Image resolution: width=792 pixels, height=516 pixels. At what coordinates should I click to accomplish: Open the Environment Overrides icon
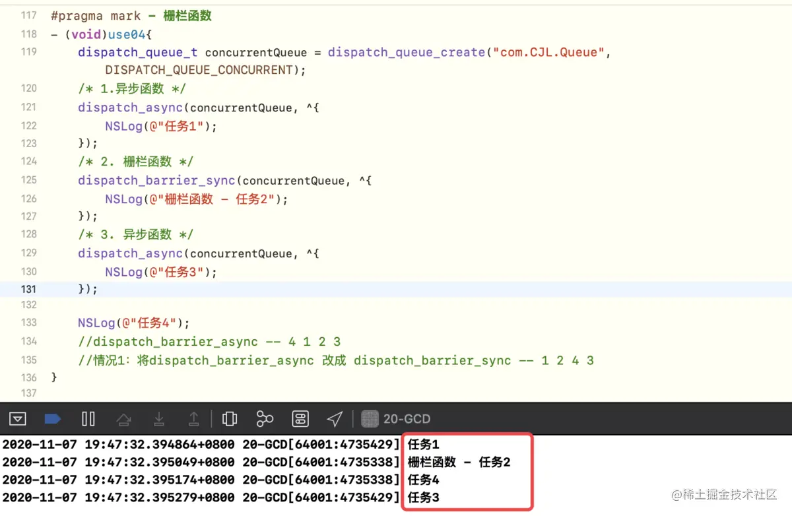(x=300, y=418)
